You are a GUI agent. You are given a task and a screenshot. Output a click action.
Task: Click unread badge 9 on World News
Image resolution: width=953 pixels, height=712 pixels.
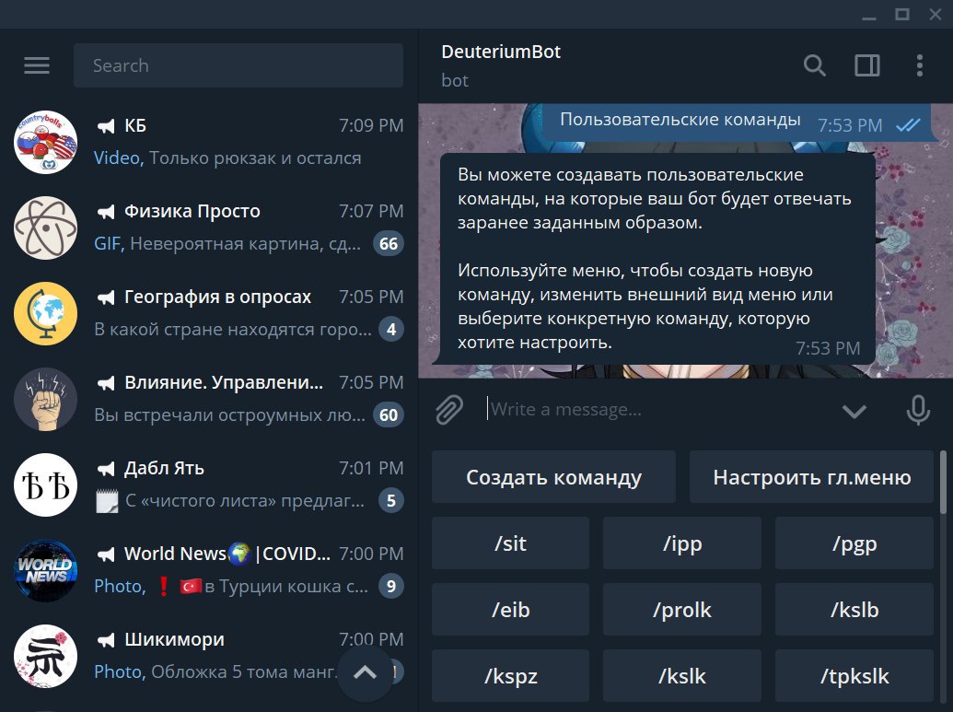pyautogui.click(x=391, y=586)
